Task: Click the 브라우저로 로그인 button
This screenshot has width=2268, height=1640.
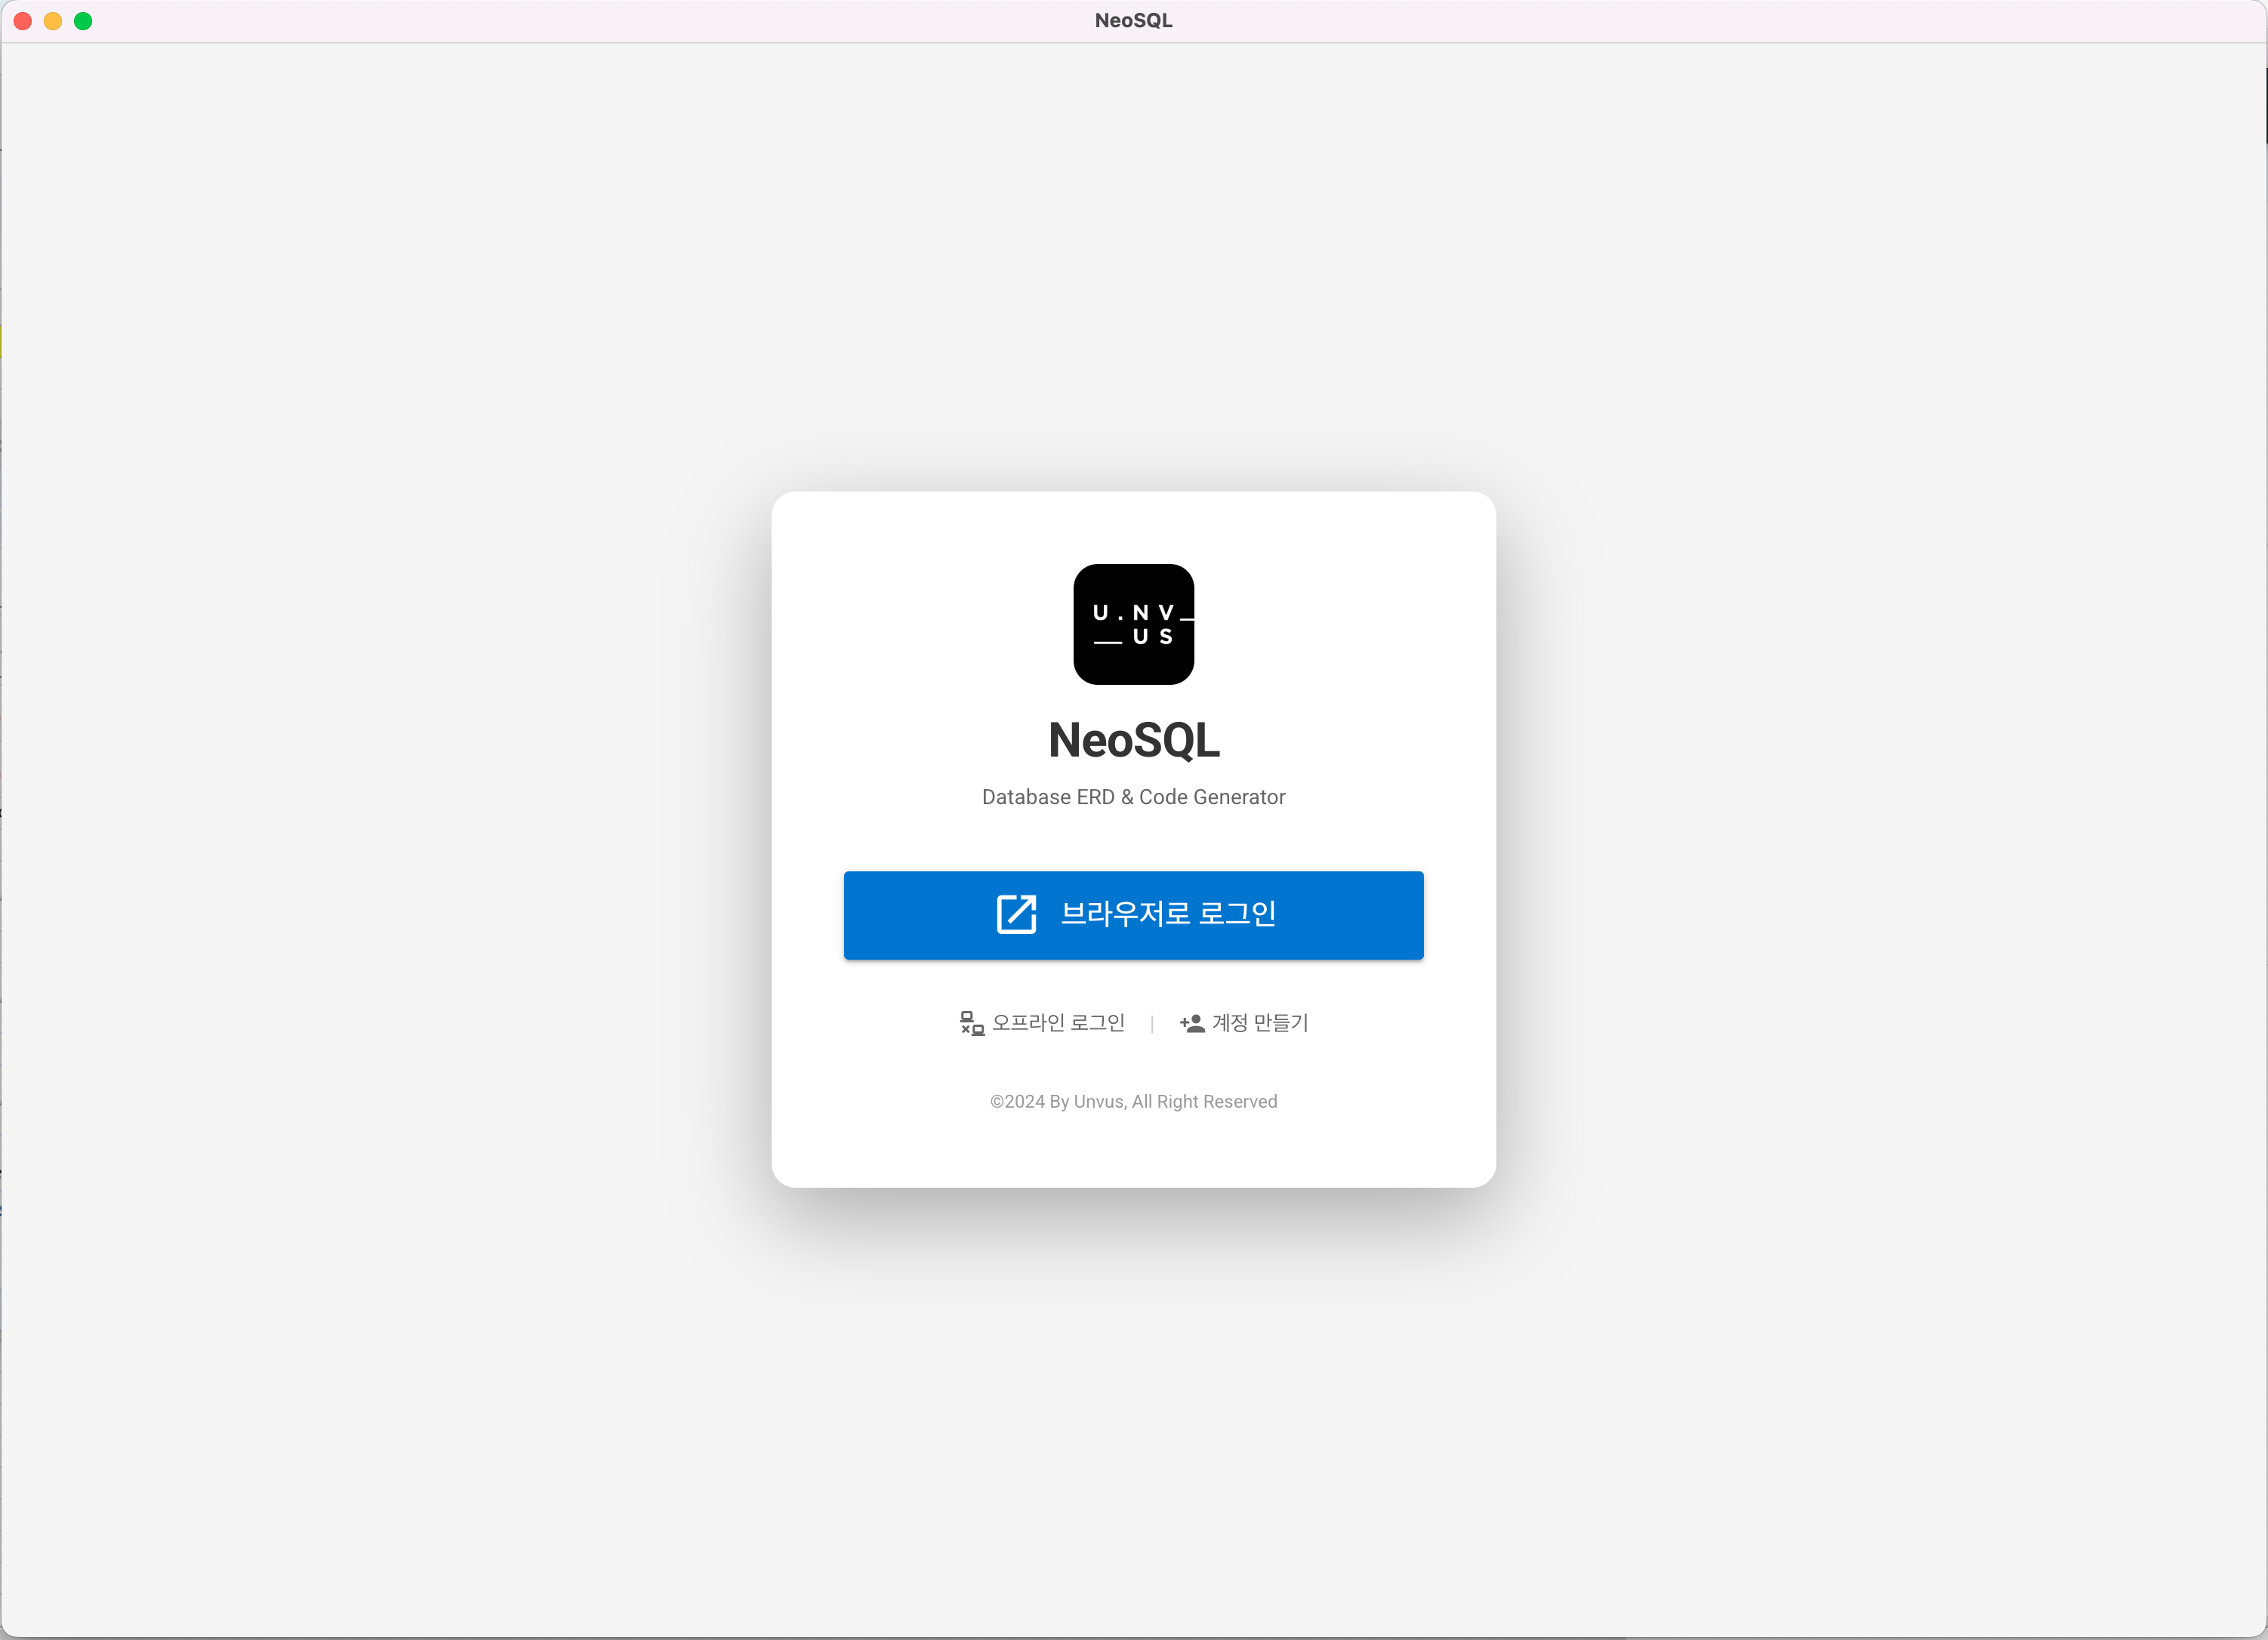Action: click(1133, 915)
